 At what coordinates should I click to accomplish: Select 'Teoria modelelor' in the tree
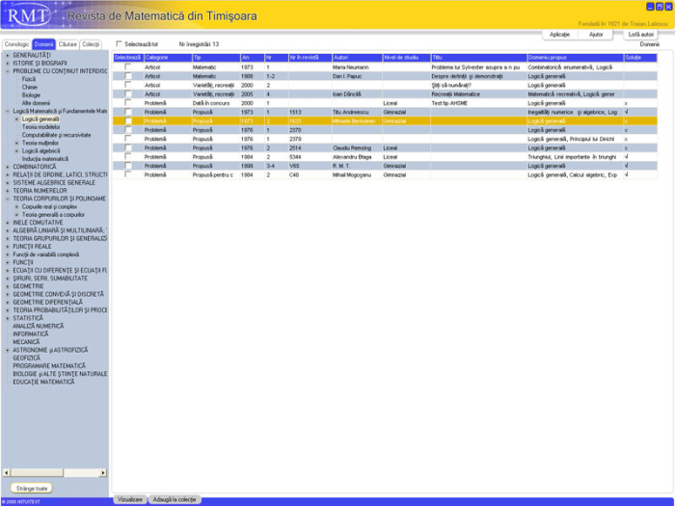pos(40,127)
